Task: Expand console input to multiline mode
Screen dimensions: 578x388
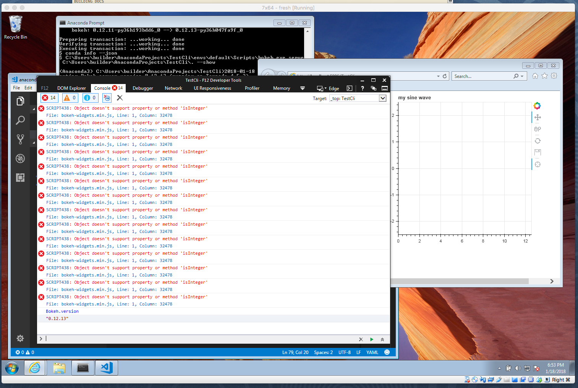Action: 382,339
